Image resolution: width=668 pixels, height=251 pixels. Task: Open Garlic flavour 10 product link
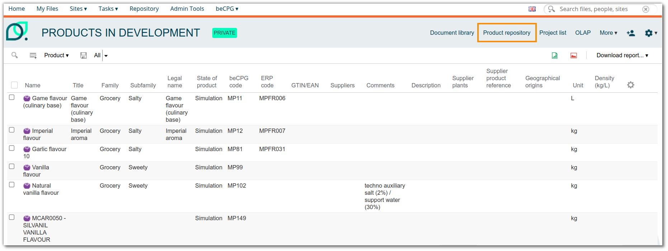click(45, 153)
